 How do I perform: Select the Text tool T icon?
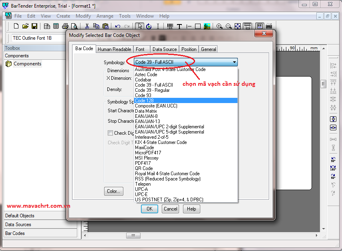179,26
